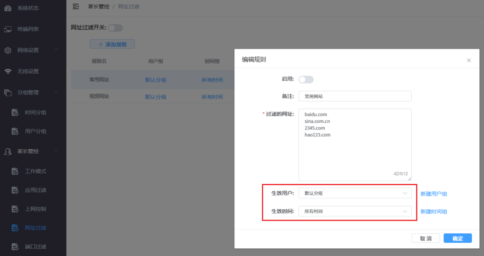Click the 确定 button

tap(458, 239)
